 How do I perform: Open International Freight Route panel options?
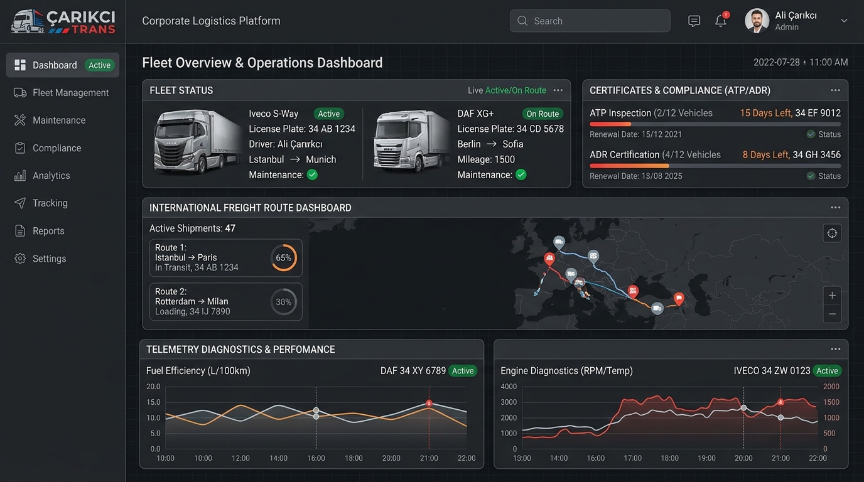[x=835, y=208]
